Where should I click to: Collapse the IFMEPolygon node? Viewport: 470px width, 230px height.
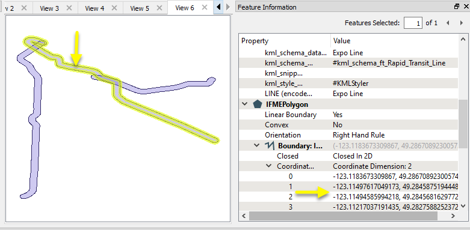pos(245,104)
